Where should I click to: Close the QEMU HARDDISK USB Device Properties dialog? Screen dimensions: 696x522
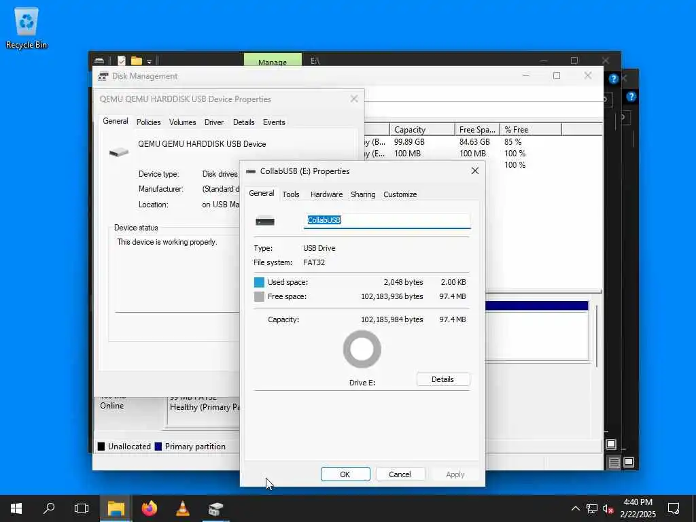[x=353, y=99]
